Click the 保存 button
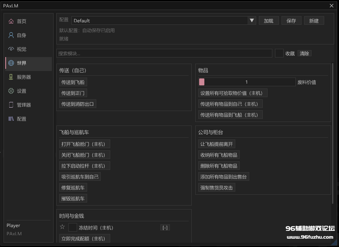The image size is (339, 247). click(291, 21)
